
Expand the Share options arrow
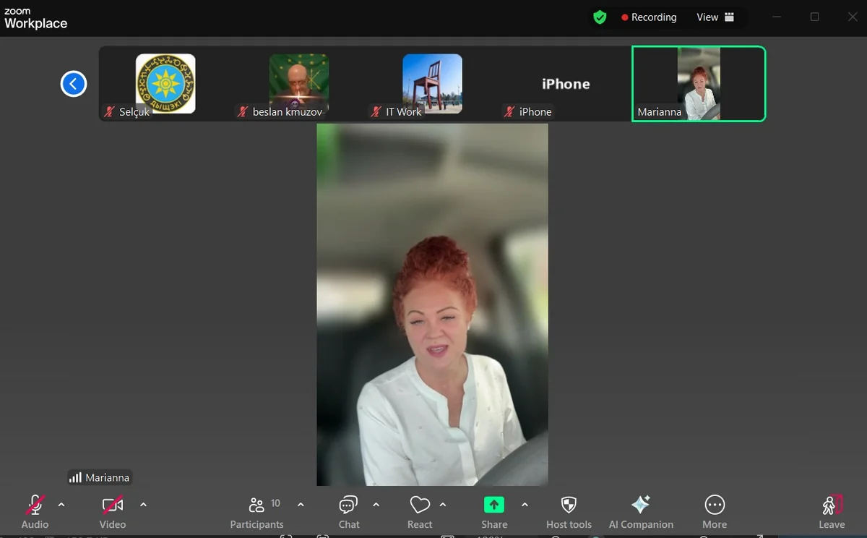525,505
